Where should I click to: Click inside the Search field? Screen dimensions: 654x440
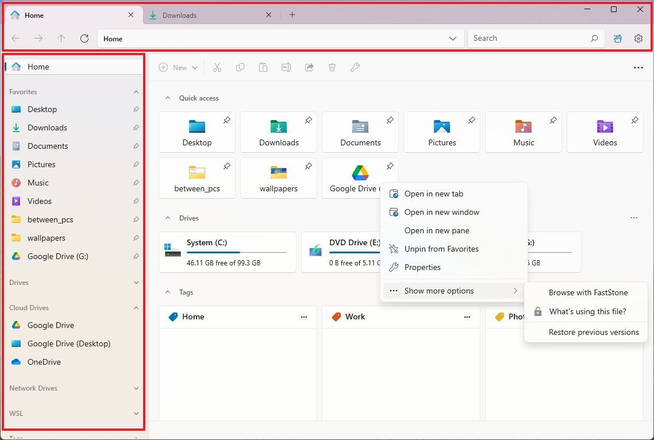click(529, 38)
